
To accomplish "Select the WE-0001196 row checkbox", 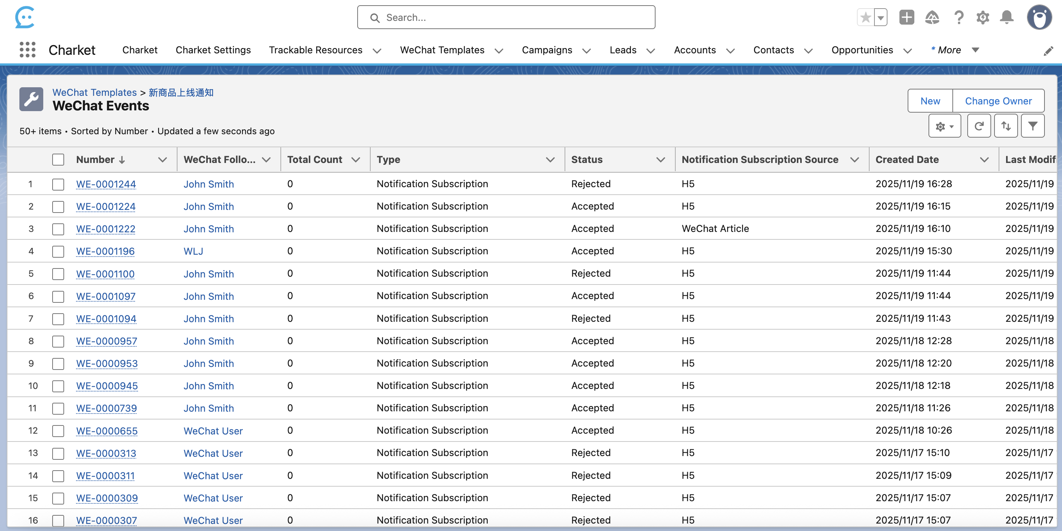I will pyautogui.click(x=58, y=251).
